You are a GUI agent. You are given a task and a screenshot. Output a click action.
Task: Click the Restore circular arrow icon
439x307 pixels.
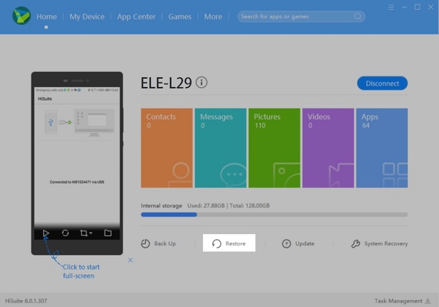[217, 244]
